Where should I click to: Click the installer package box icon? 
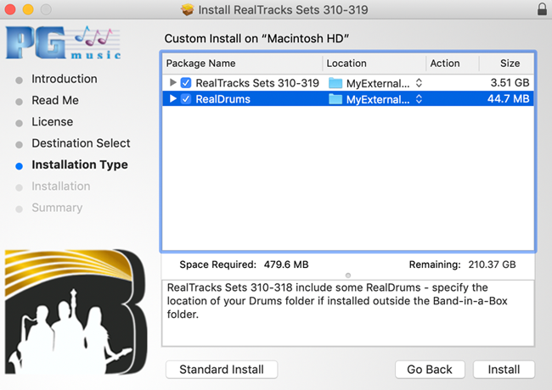[188, 9]
